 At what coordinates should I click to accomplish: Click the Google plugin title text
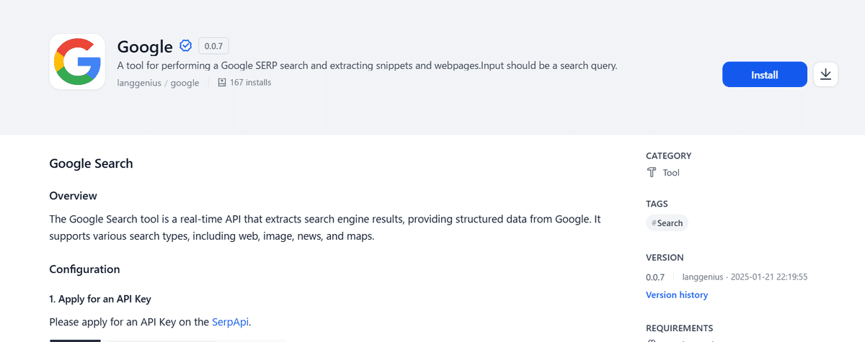(x=145, y=47)
